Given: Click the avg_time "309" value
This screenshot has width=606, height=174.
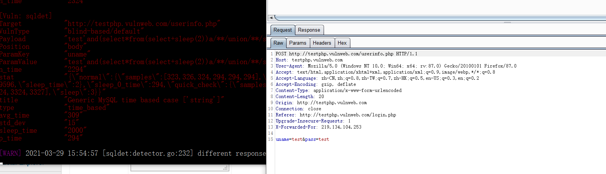Looking at the screenshot, I should pos(74,115).
